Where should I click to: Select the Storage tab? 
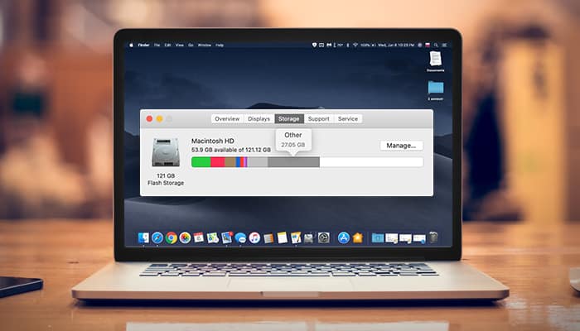click(289, 118)
